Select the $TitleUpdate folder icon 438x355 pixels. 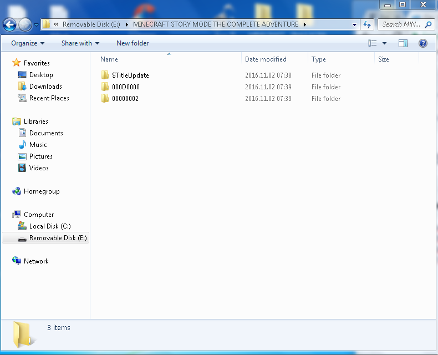click(105, 75)
